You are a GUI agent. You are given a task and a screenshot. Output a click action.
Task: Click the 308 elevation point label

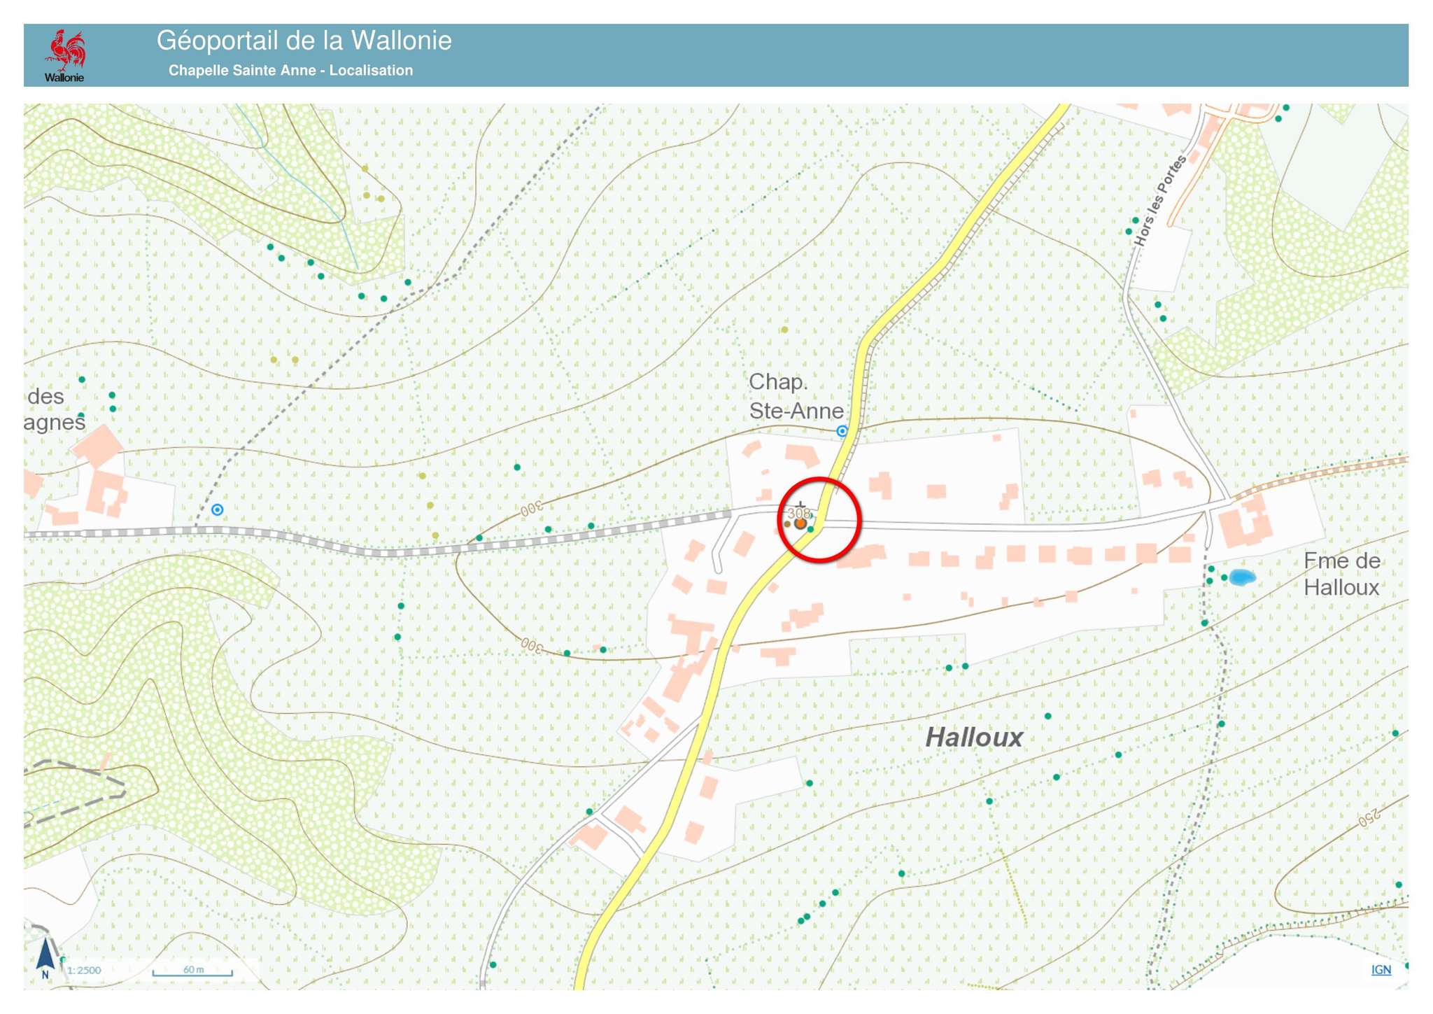coord(798,514)
